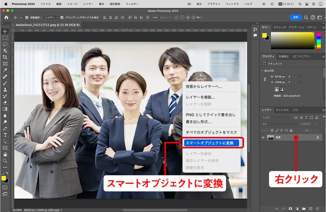This screenshot has width=326, height=212.
Task: Hide the 背景 layer with eye icon
Action: point(263,138)
